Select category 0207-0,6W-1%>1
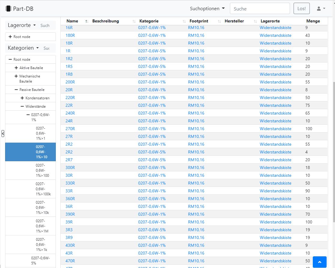The height and width of the screenshot is (268, 335). (x=30, y=133)
